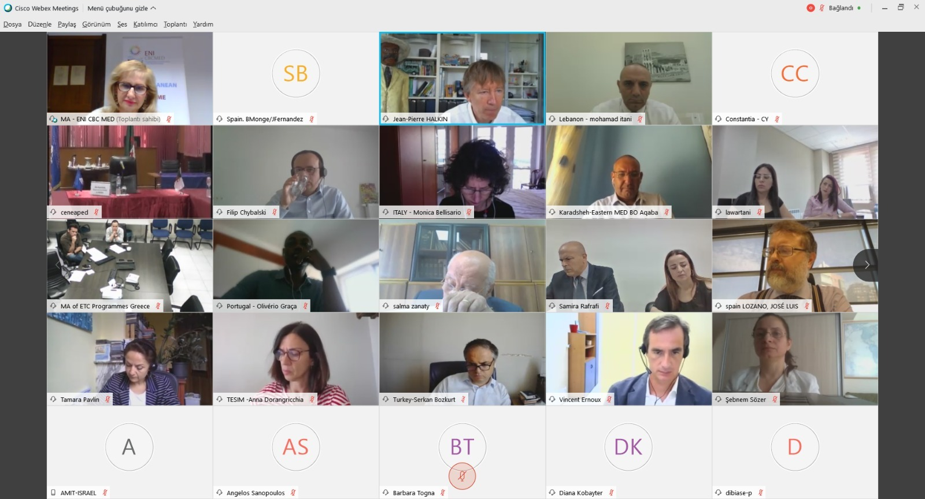Image resolution: width=925 pixels, height=499 pixels.
Task: Click the muted mic icon for Vincent Ernoux
Action: click(609, 400)
